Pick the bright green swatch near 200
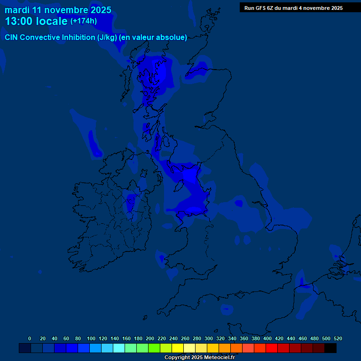This screenshot has width=361, height=361. (x=154, y=348)
